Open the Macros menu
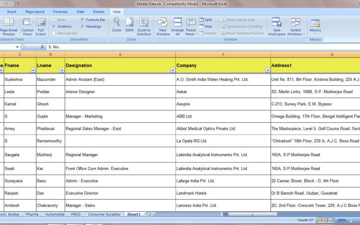 pos(315,26)
